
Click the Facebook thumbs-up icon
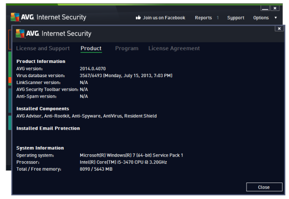(138, 18)
